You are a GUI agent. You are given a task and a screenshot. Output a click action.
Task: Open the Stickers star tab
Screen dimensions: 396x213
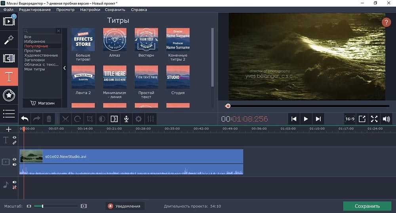(x=9, y=95)
